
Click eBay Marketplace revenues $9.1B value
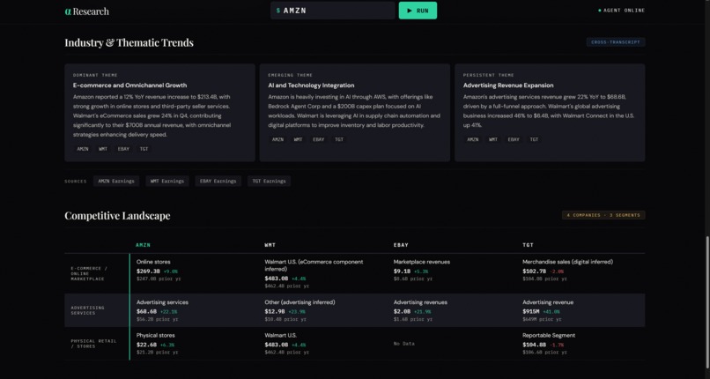pos(402,271)
